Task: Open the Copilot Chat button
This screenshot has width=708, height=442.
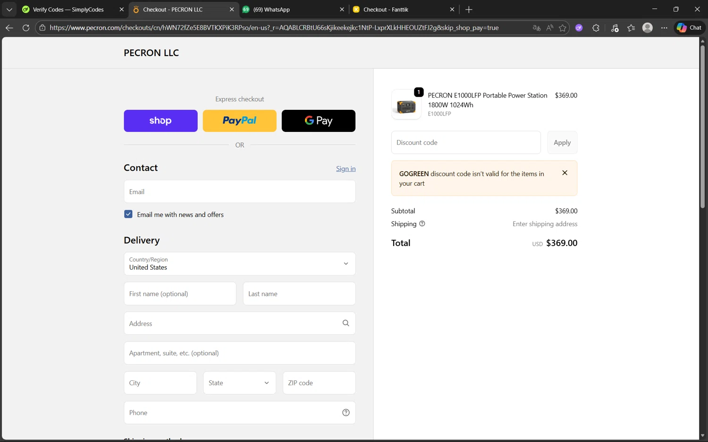Action: tap(690, 28)
